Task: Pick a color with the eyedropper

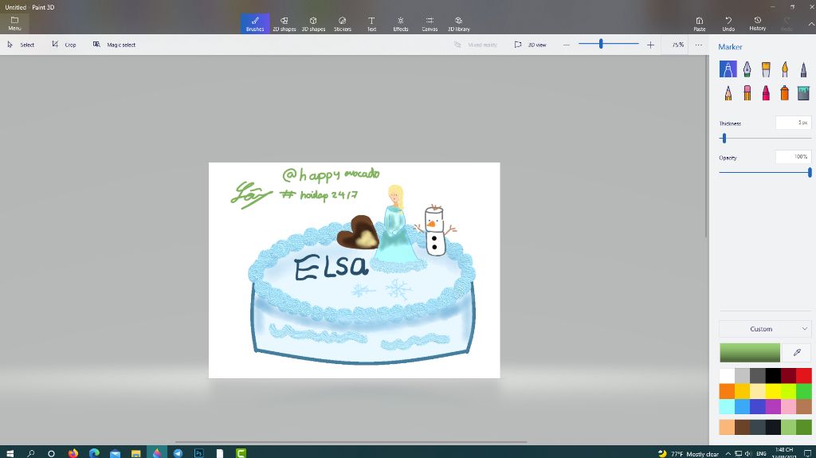Action: tap(797, 352)
